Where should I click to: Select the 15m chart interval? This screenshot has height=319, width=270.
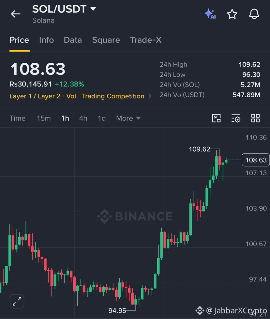pos(44,118)
